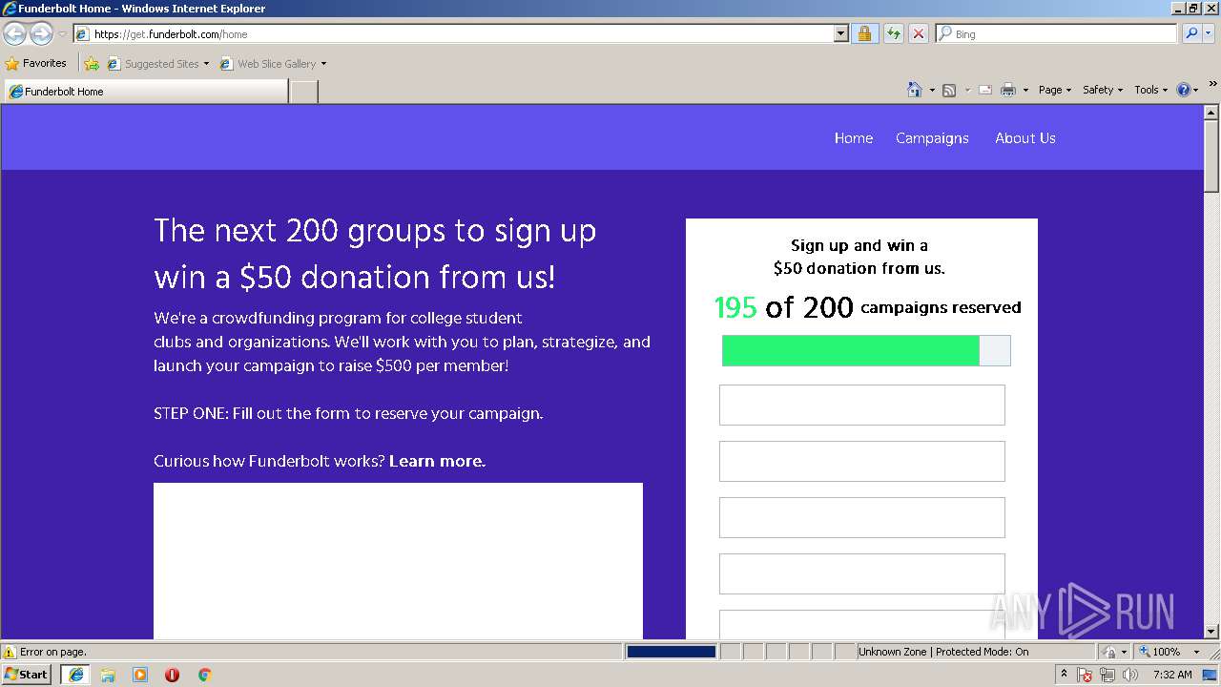Open the Windows Start button
The height and width of the screenshot is (687, 1221).
point(27,675)
